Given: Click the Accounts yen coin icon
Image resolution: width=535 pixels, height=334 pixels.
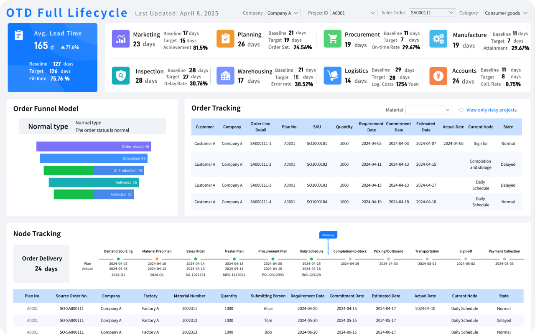Looking at the screenshot, I should coord(438,76).
